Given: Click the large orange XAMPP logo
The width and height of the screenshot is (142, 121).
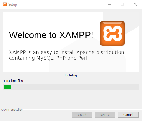Looking at the screenshot, I should [112, 34].
